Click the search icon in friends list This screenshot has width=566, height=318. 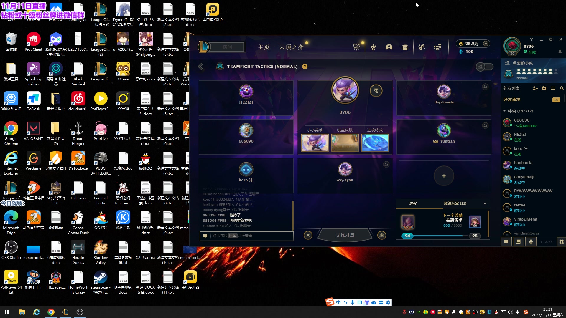coord(562,88)
